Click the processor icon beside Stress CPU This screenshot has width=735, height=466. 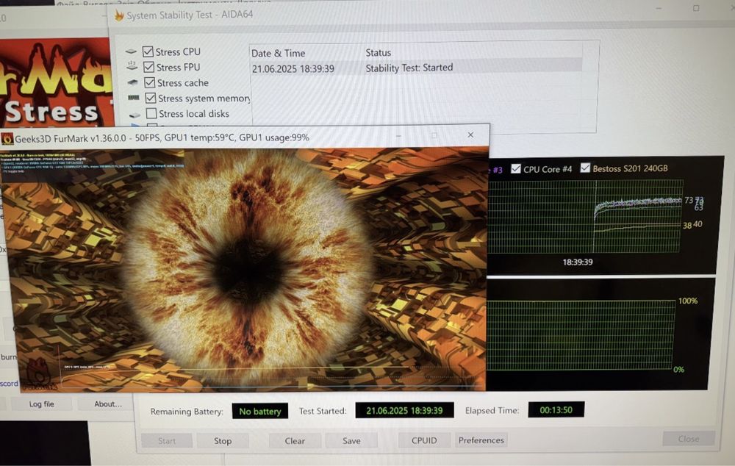132,51
